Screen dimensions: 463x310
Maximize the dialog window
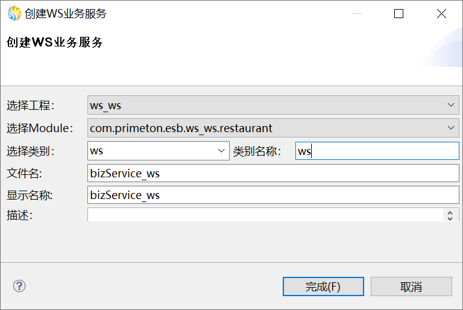pyautogui.click(x=398, y=13)
